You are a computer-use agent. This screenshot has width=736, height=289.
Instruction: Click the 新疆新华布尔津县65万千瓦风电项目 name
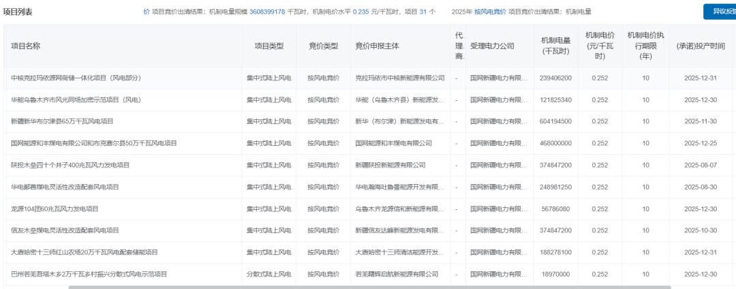[x=62, y=122]
